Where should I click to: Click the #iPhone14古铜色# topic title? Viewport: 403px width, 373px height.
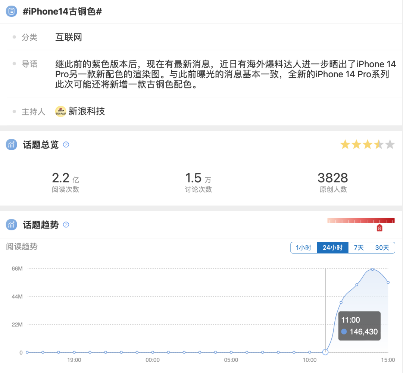[x=62, y=11]
